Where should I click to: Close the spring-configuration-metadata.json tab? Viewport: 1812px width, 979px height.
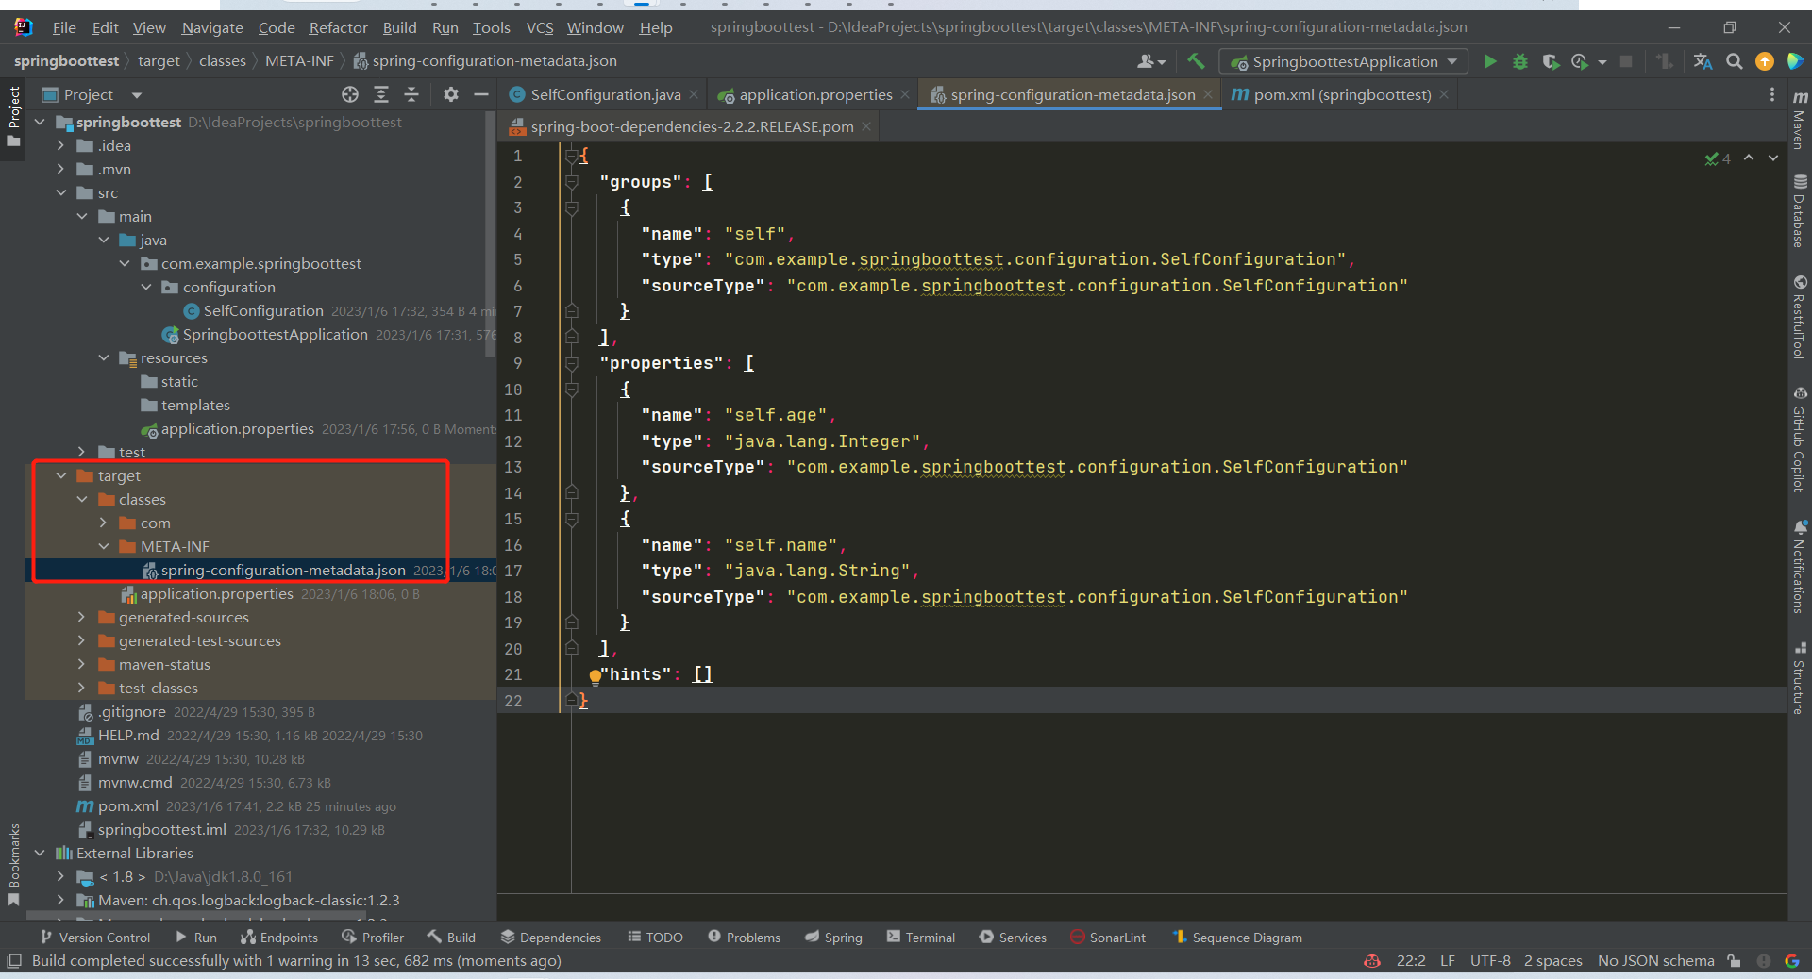coord(1208,94)
